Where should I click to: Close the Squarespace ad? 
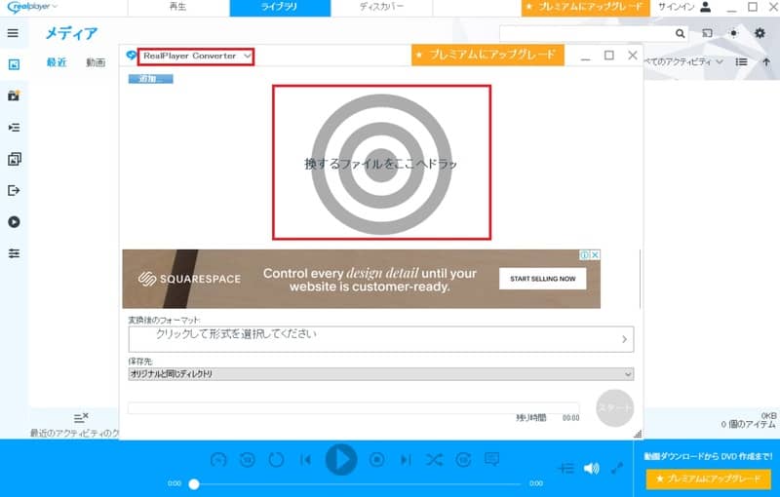pos(595,254)
